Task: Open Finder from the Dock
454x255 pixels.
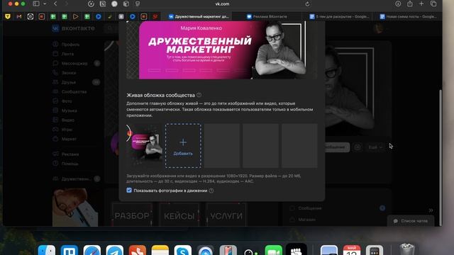Action: 47,250
